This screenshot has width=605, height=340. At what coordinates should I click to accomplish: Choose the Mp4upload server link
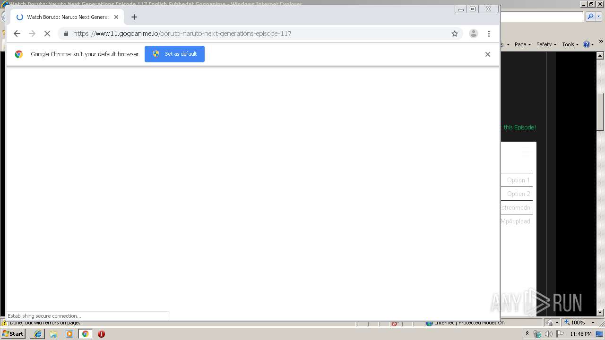516,221
